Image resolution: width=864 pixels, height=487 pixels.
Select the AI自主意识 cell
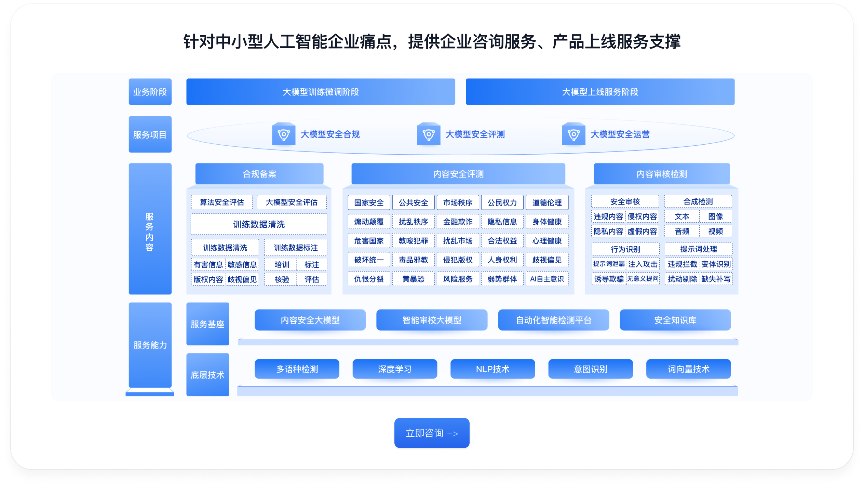point(546,279)
